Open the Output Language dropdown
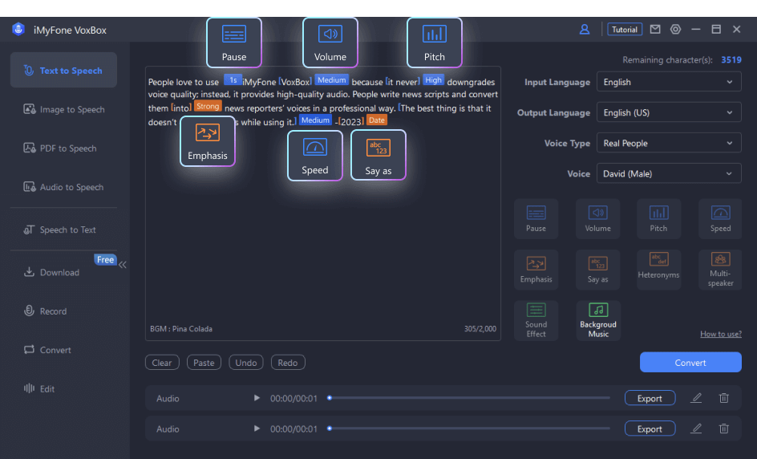The height and width of the screenshot is (459, 757). [x=669, y=112]
